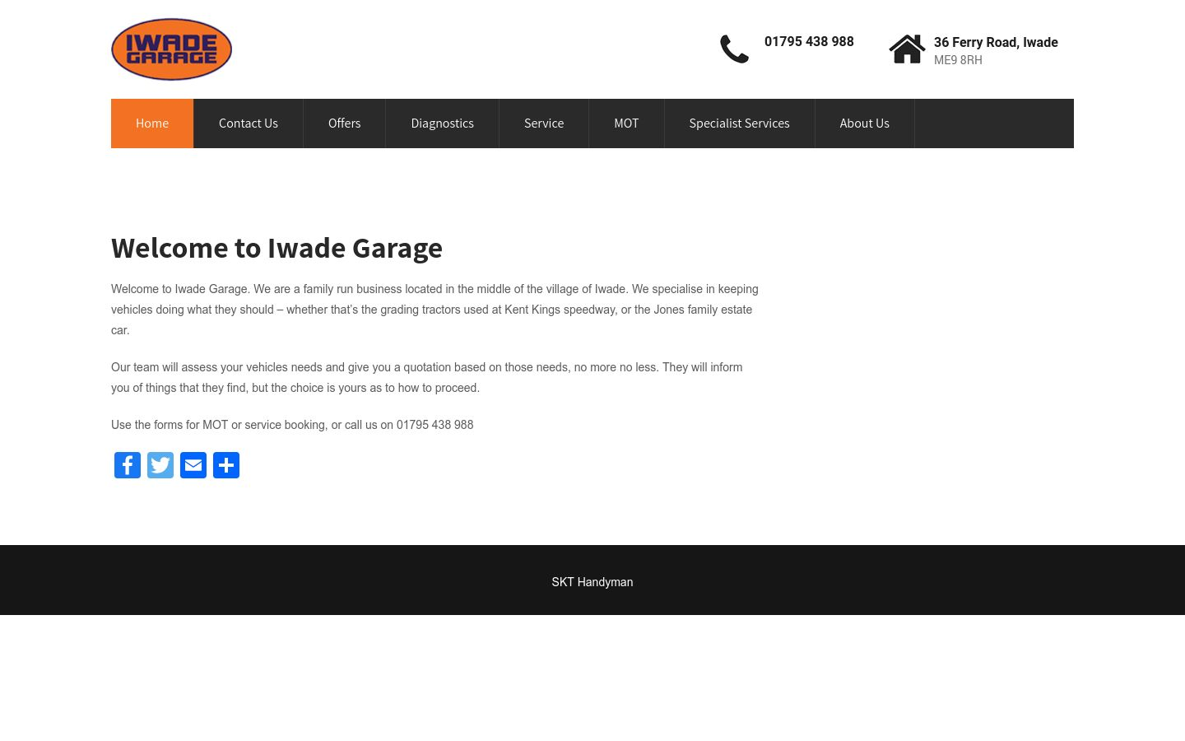Click phone number 01795 438 988 in header
Viewport: 1185px width, 741px height.
pos(809,42)
